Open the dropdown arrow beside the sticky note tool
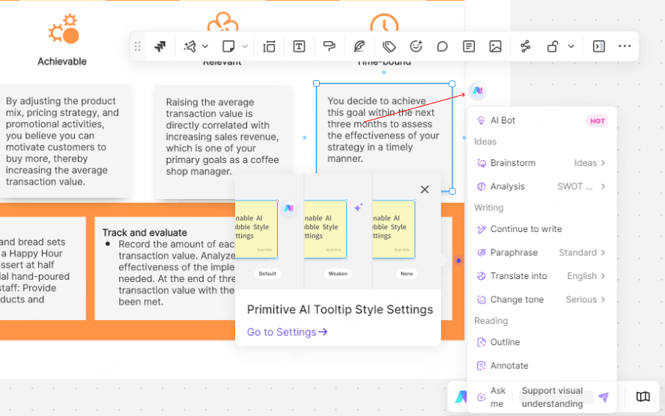 coord(245,46)
